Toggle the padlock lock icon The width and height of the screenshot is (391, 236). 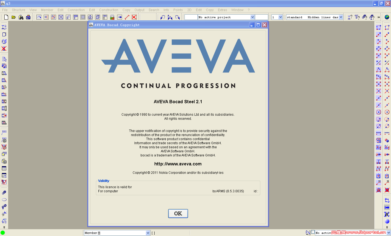coord(112,17)
